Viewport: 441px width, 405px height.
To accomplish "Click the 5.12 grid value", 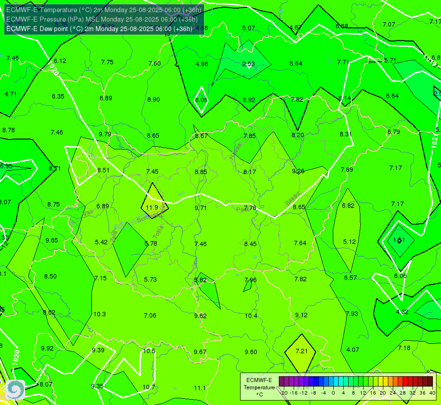I will pyautogui.click(x=349, y=242).
